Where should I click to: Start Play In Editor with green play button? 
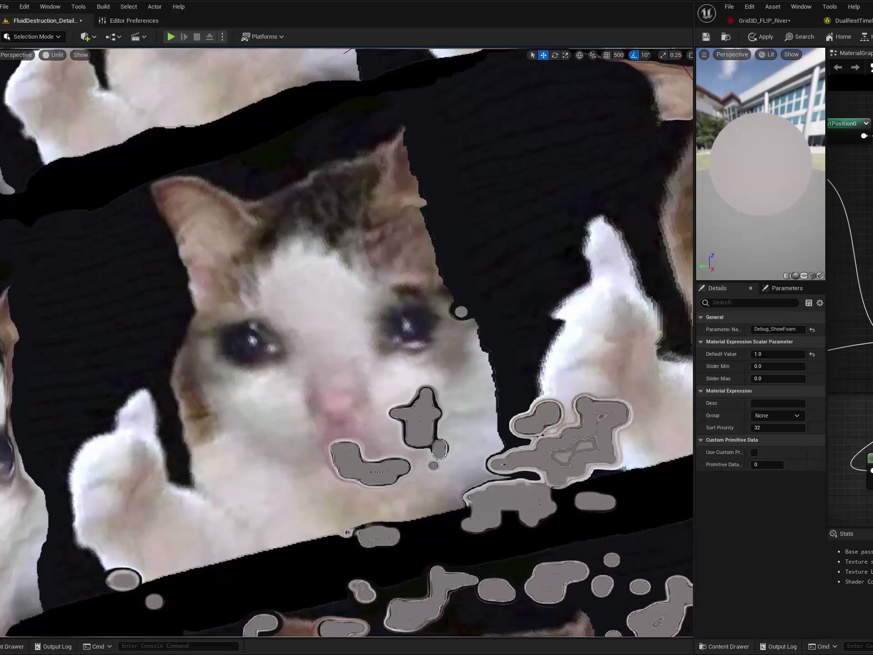171,37
